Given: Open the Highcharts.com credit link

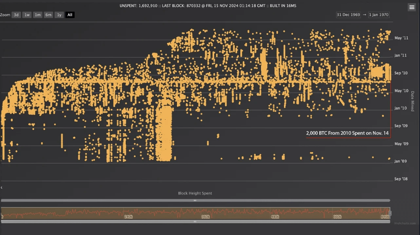Looking at the screenshot, I should [x=405, y=224].
